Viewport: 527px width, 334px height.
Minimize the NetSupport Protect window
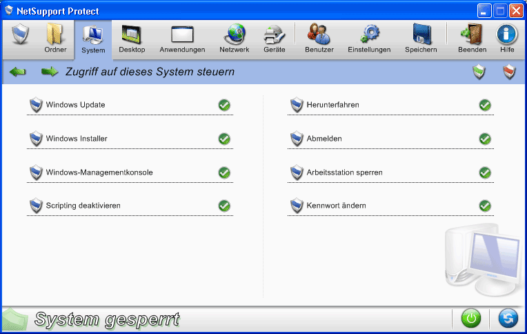tap(484, 11)
